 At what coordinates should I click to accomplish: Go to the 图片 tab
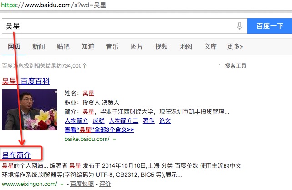pyautogui.click(x=137, y=46)
